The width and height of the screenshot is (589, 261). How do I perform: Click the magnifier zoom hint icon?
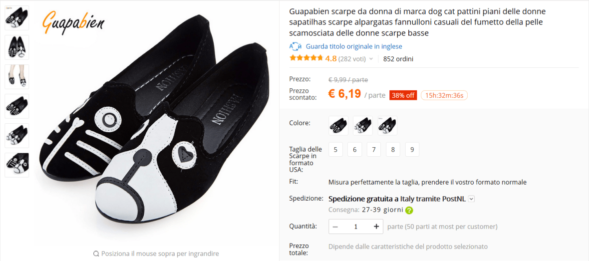96,254
